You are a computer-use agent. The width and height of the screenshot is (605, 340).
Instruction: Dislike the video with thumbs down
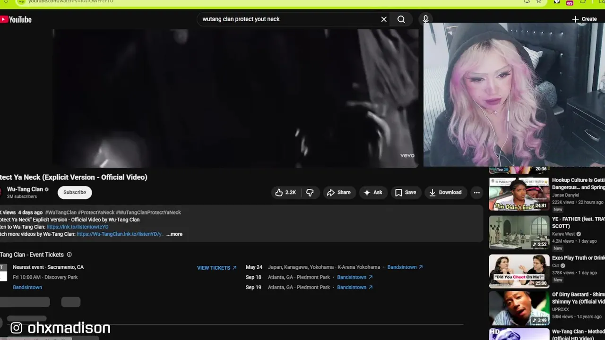[310, 192]
